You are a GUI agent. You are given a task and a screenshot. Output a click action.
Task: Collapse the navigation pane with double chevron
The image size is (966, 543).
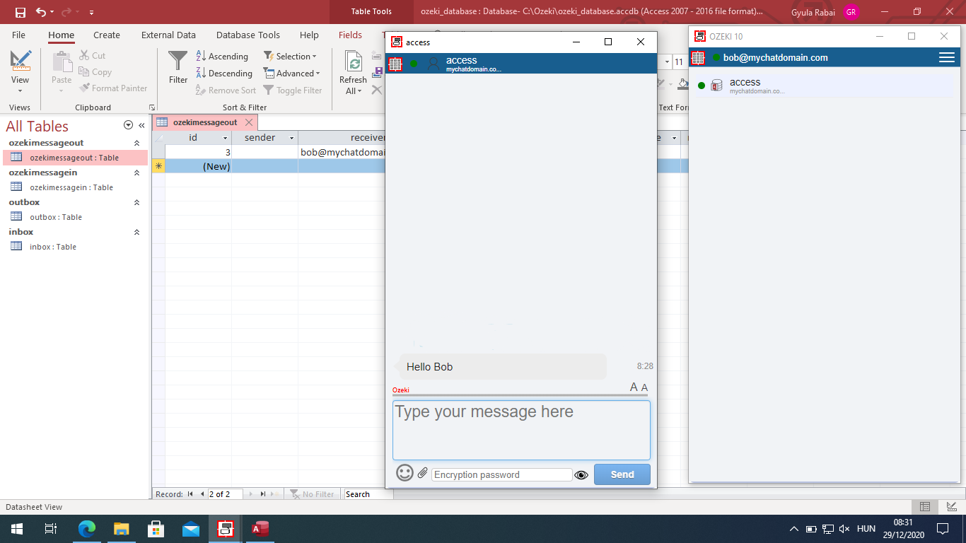click(141, 125)
